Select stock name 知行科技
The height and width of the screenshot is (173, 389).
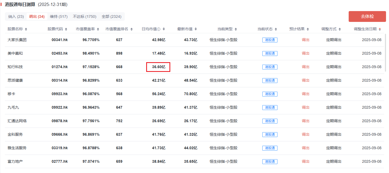(x=15, y=67)
